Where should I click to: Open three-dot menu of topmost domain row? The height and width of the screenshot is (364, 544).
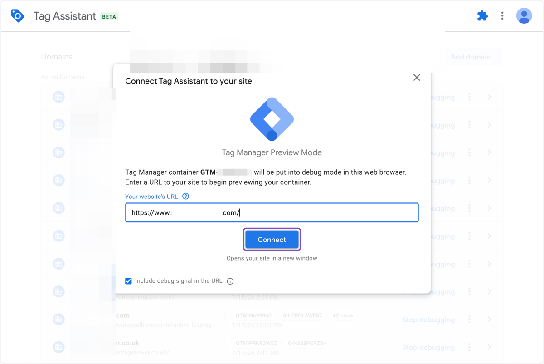[469, 97]
